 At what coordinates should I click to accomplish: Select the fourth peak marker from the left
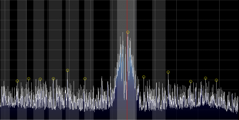[53, 79]
